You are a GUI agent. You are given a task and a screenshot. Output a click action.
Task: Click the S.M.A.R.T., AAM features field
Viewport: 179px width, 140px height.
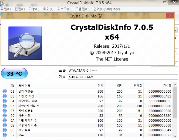point(123,77)
